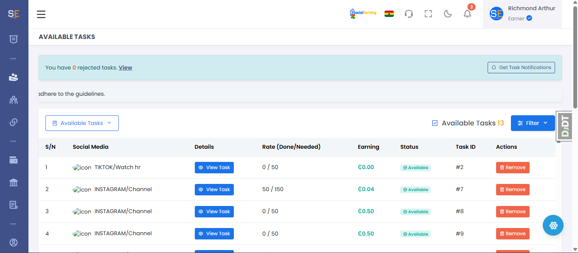The height and width of the screenshot is (253, 578).
Task: Expand the Available Tasks dropdown
Action: pyautogui.click(x=82, y=123)
